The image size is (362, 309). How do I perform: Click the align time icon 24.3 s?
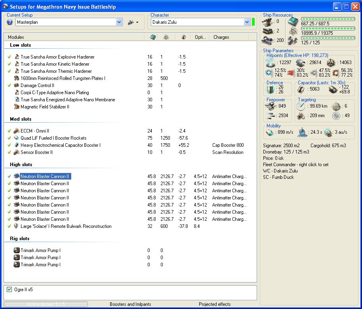coord(302,133)
